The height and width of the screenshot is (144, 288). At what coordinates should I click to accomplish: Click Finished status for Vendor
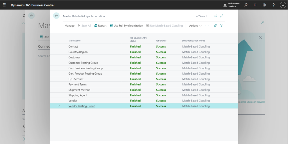point(135,101)
